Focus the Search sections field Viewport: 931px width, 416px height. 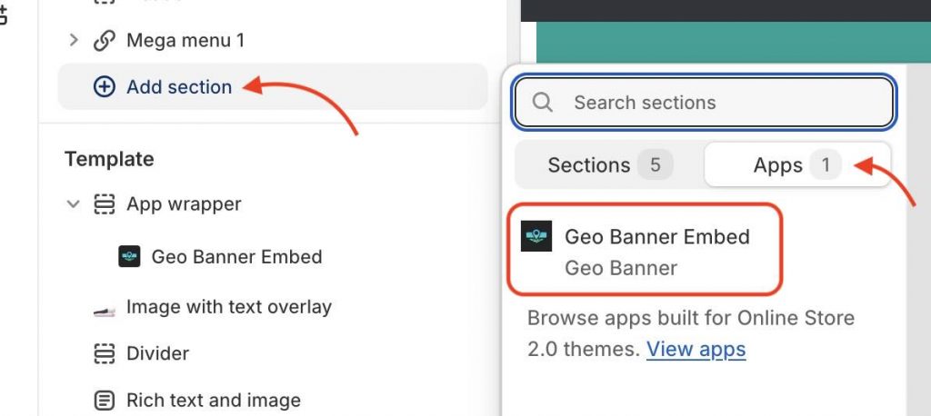(x=704, y=102)
